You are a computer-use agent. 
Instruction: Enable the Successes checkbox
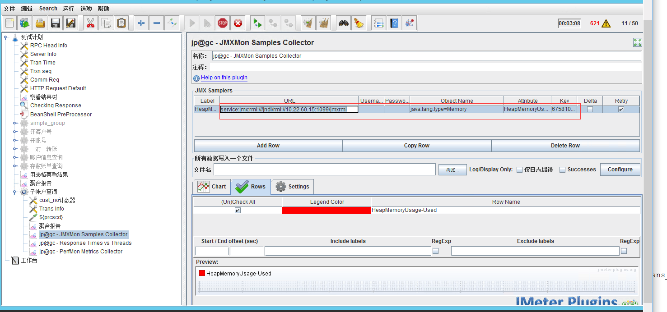pyautogui.click(x=562, y=170)
